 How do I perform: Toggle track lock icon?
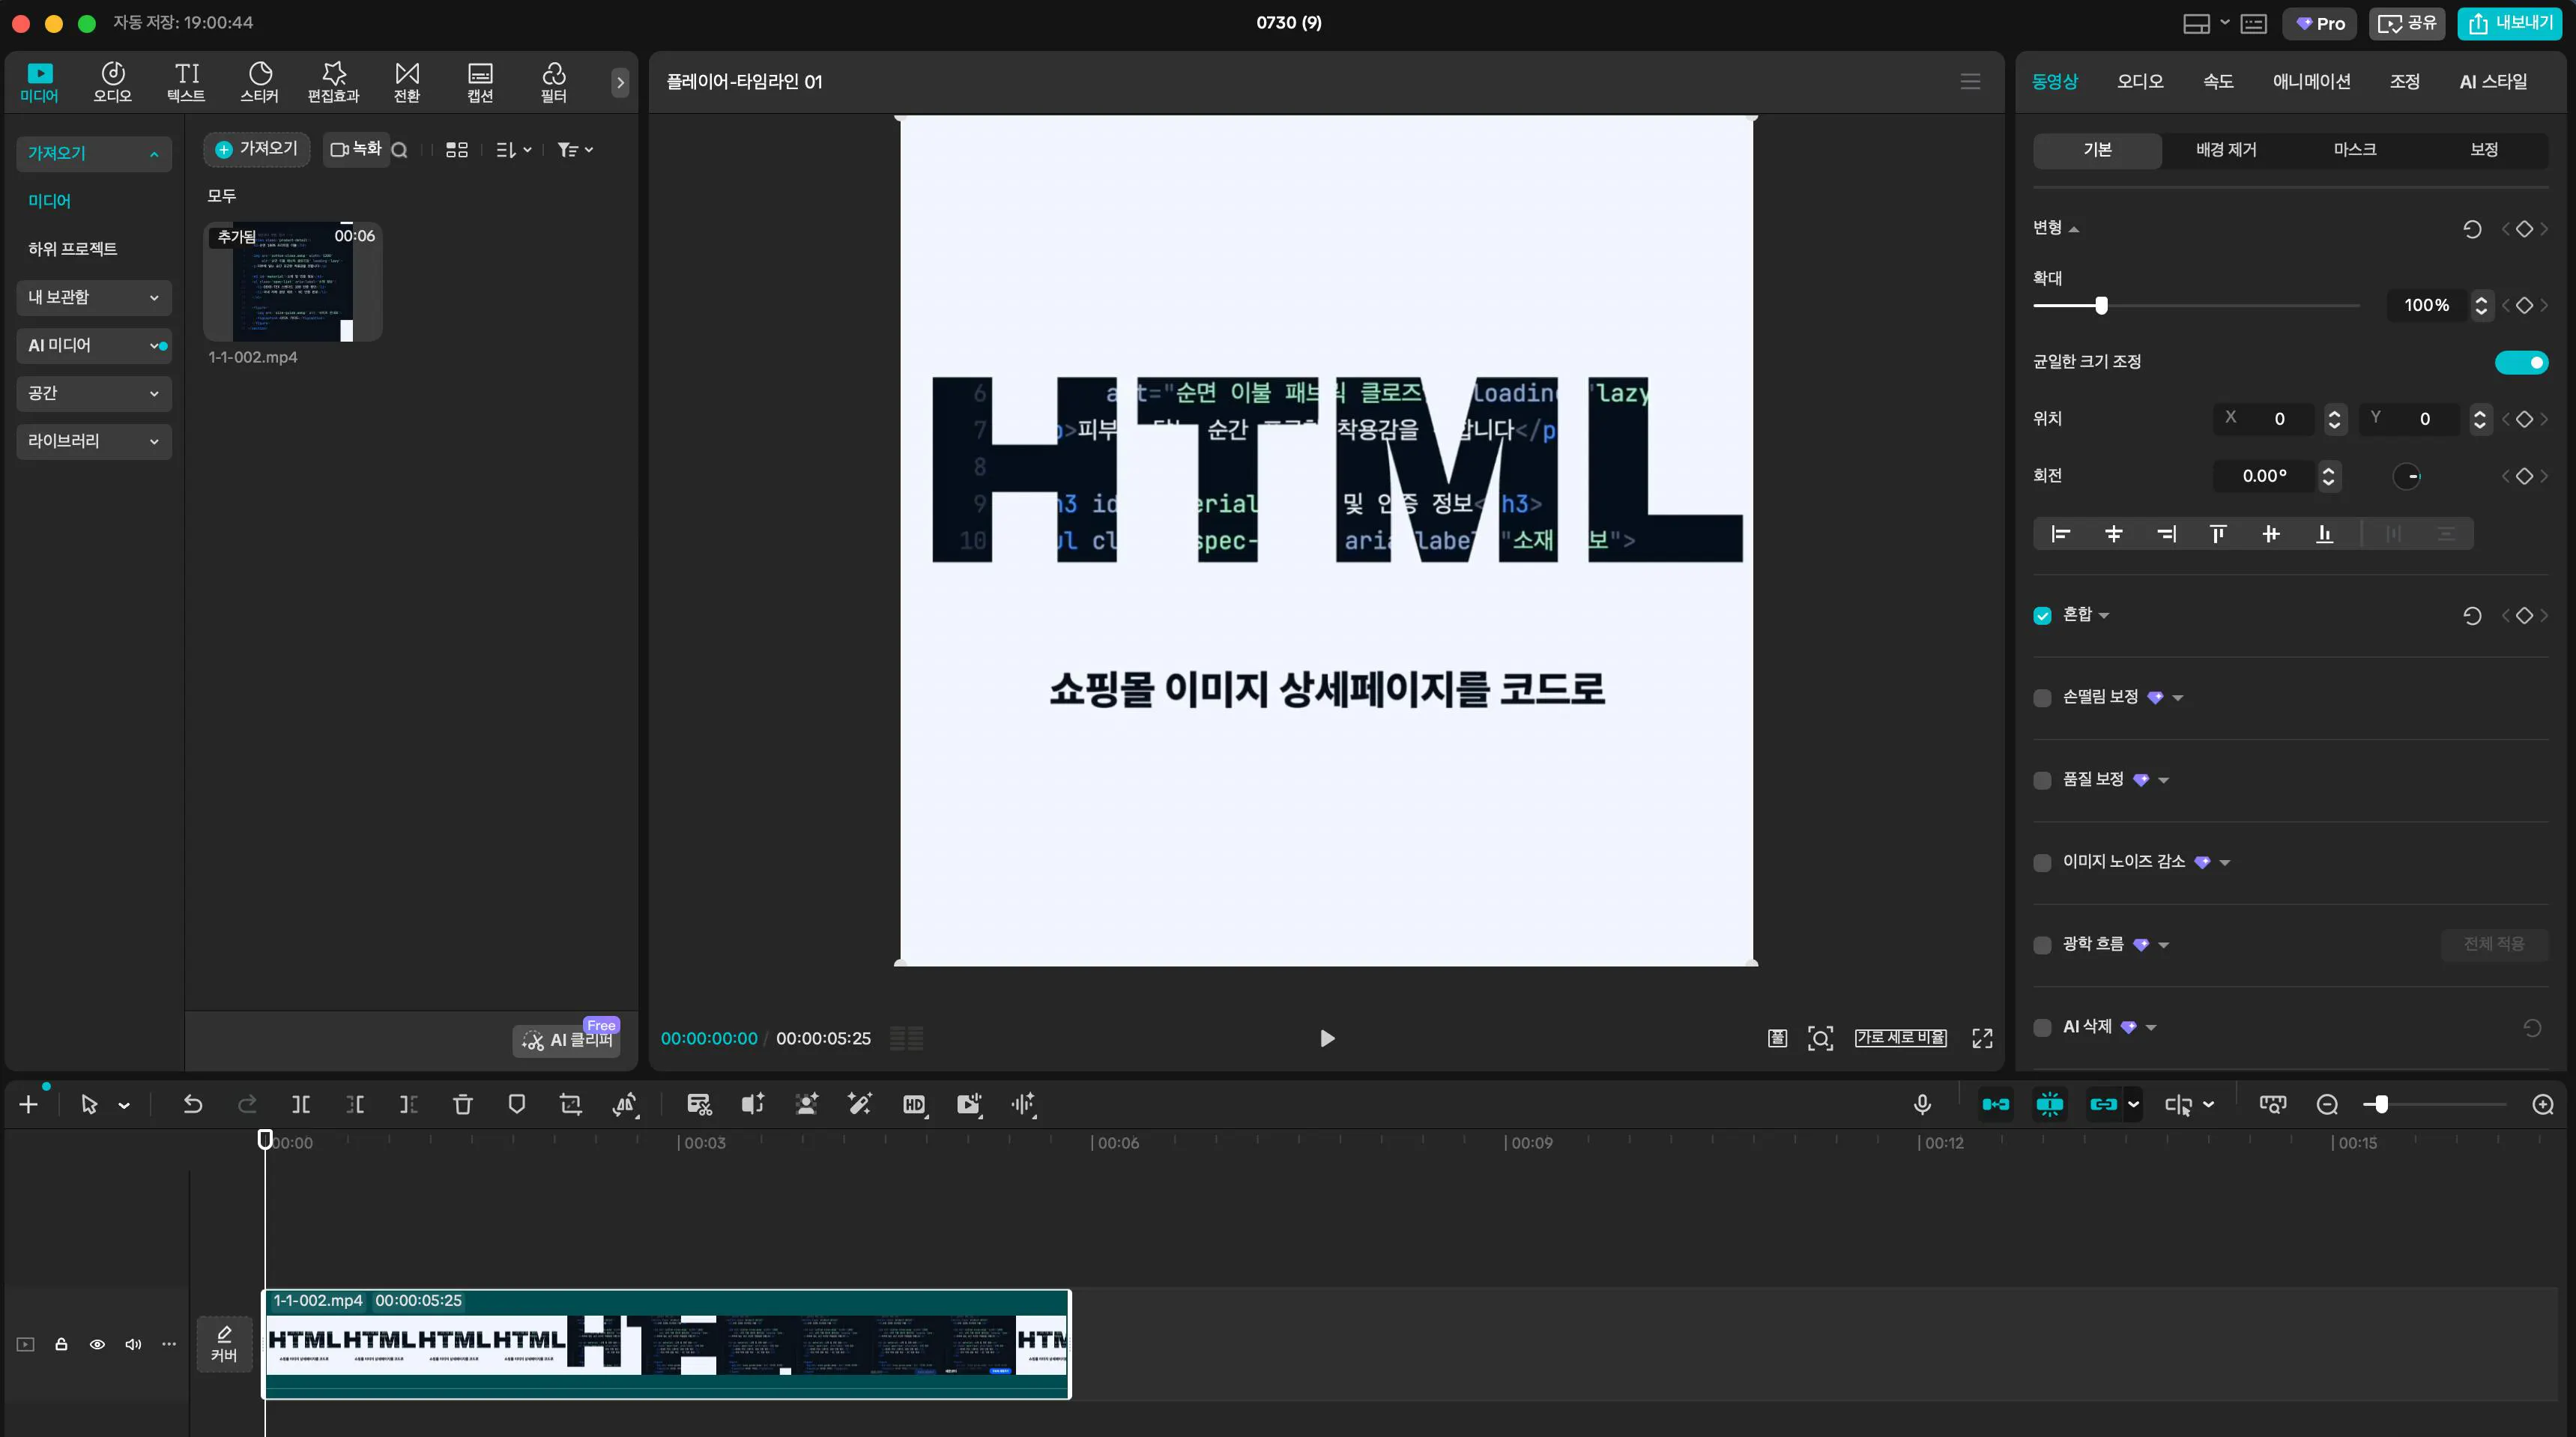pos(61,1344)
